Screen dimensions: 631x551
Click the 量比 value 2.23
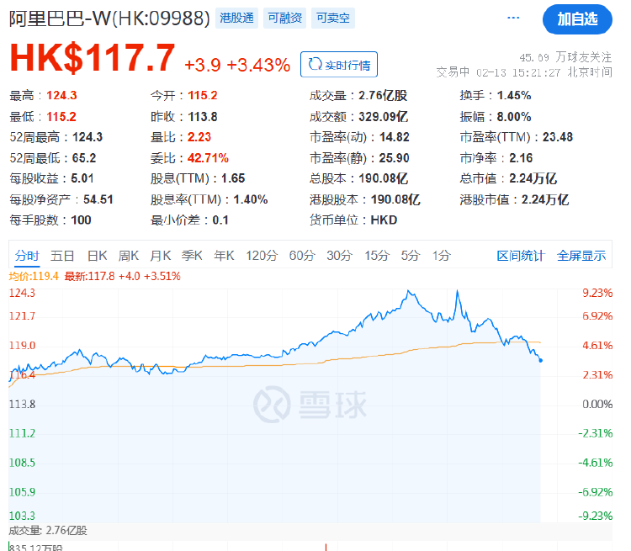click(x=199, y=137)
